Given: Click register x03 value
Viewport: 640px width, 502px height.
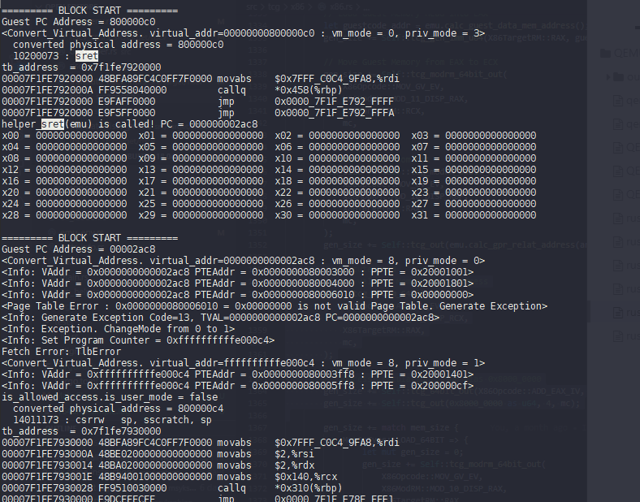Looking at the screenshot, I should tap(491, 136).
